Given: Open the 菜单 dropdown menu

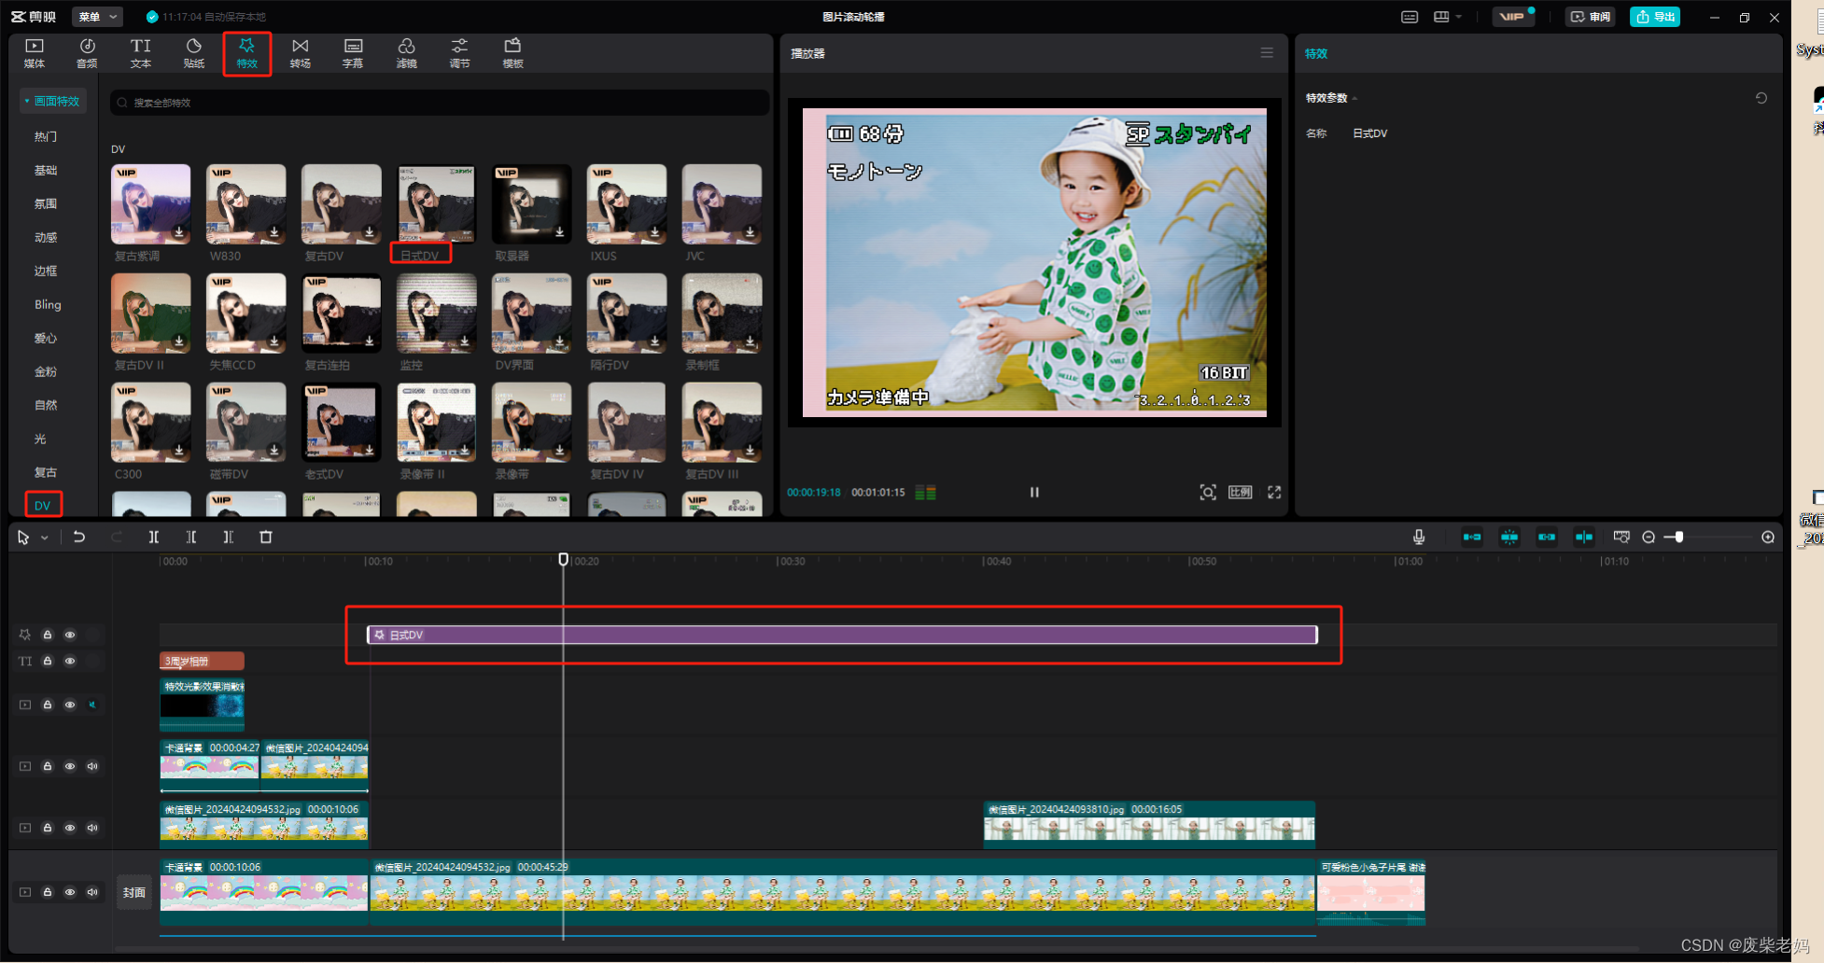Looking at the screenshot, I should pos(97,17).
